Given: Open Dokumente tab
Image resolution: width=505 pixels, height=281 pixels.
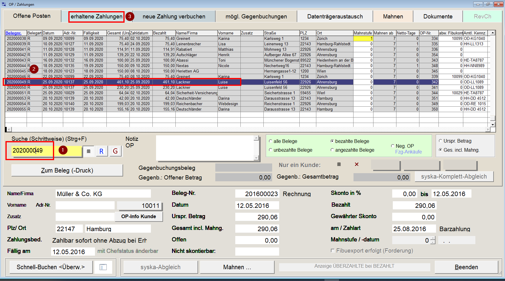Looking at the screenshot, I should click(x=438, y=17).
